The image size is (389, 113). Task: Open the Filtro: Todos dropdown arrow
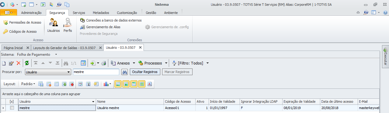tap(207, 63)
